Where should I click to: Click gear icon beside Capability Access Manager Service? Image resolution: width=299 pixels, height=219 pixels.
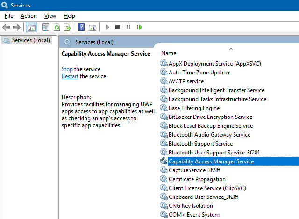(x=164, y=161)
